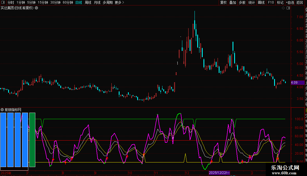The image size is (307, 176).
Task: Add stock to watchlist with +自选
Action: click(290, 2)
